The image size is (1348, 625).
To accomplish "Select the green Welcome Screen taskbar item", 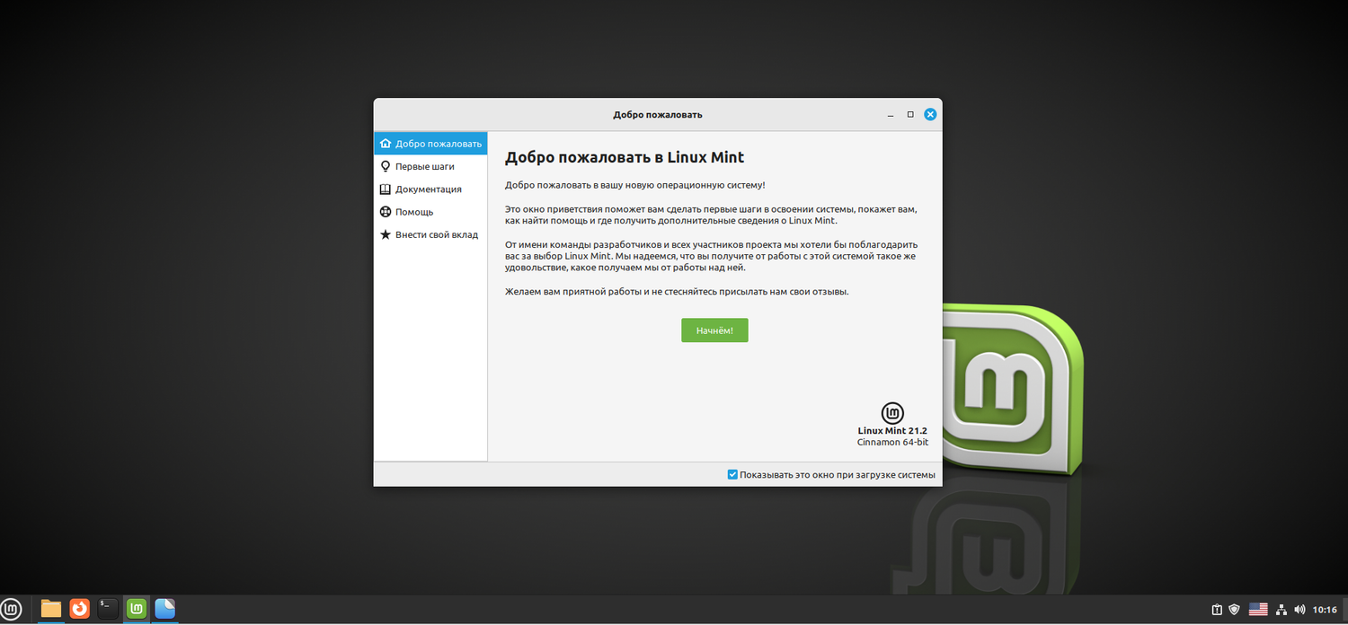I will 137,609.
